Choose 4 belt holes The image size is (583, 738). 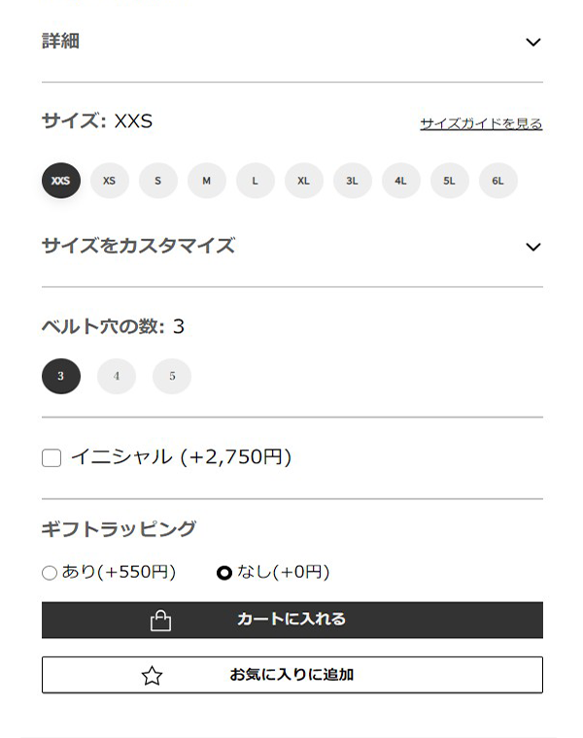point(117,376)
